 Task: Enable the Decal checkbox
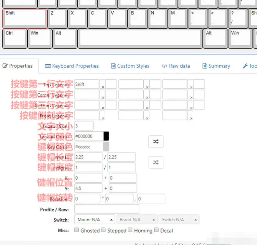point(157,230)
